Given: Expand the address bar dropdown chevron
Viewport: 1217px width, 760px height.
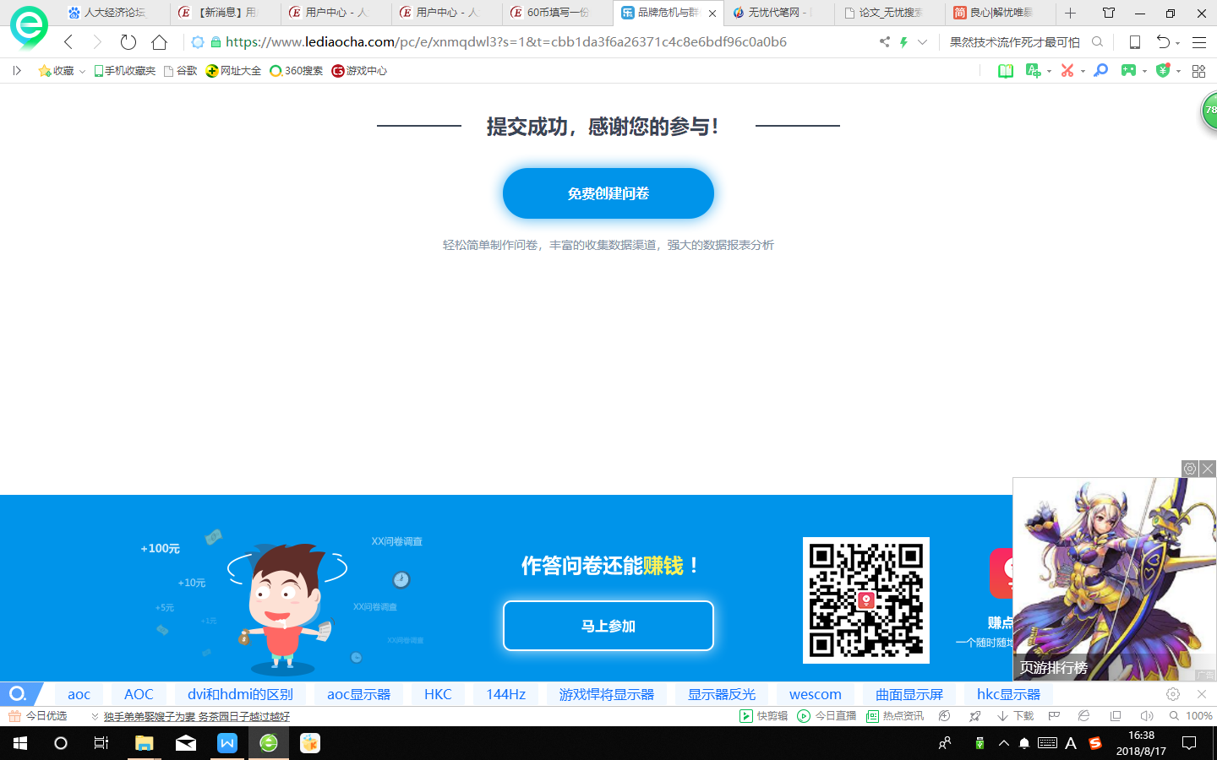Looking at the screenshot, I should click(922, 41).
